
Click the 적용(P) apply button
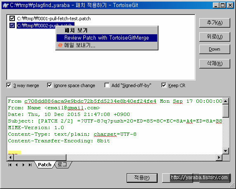[142, 178]
